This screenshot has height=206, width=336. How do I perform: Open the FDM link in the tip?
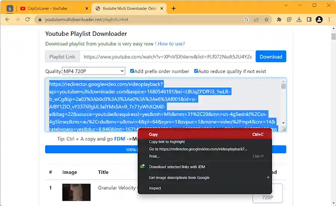[x=119, y=139]
